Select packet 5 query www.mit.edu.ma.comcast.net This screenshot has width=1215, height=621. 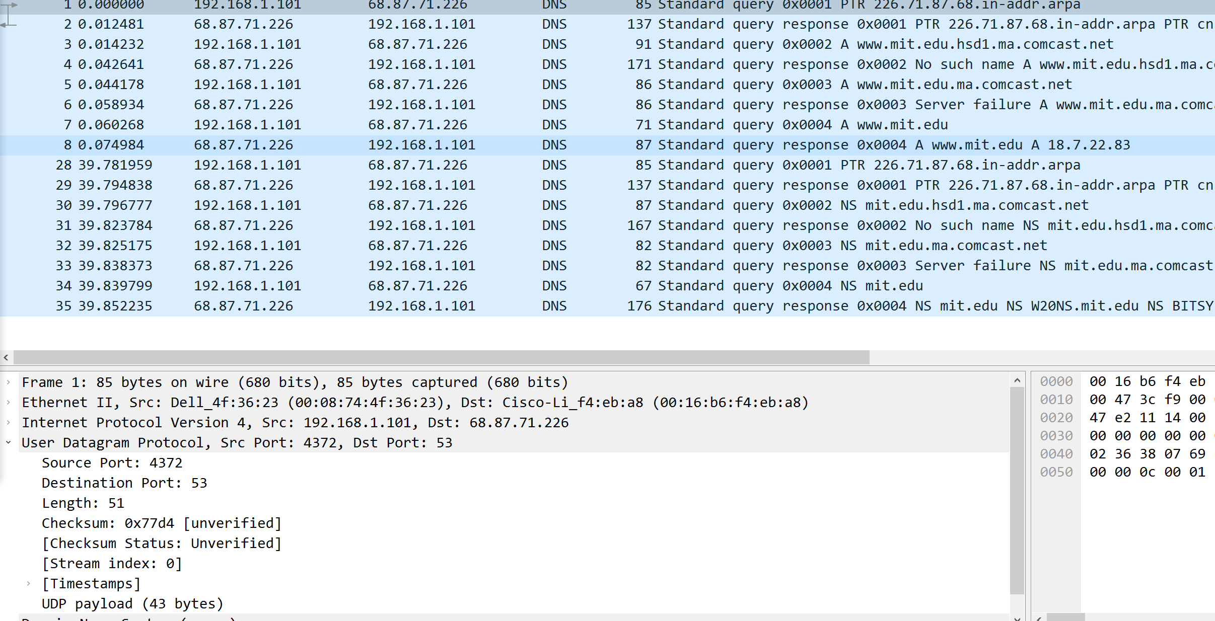[607, 85]
